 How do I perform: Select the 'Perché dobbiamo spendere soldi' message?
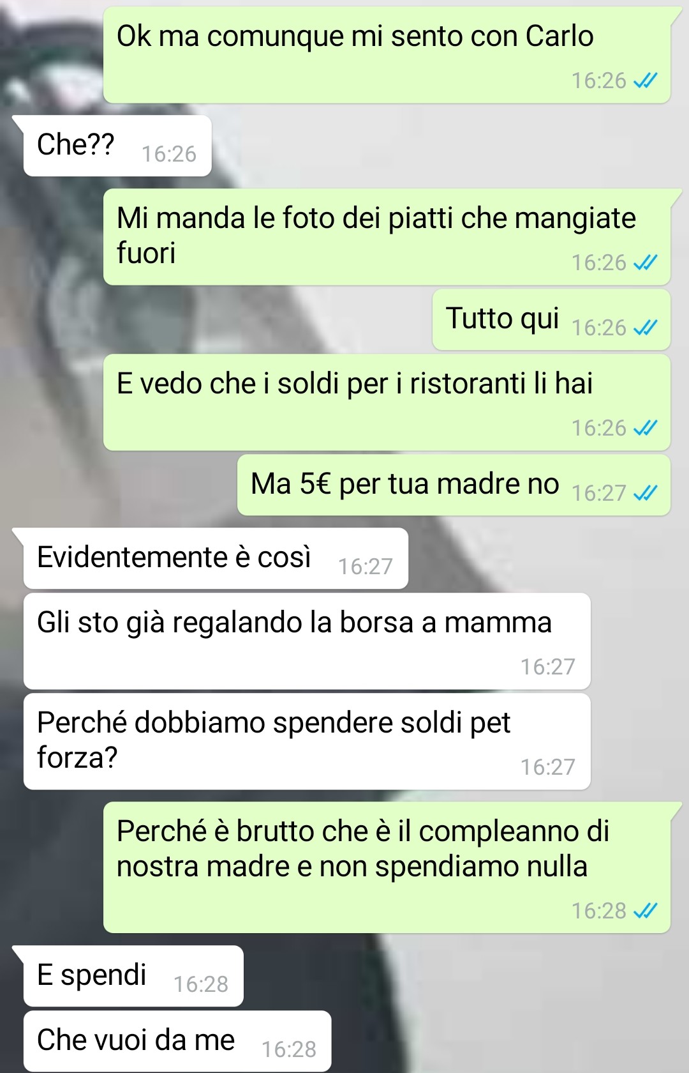(307, 742)
